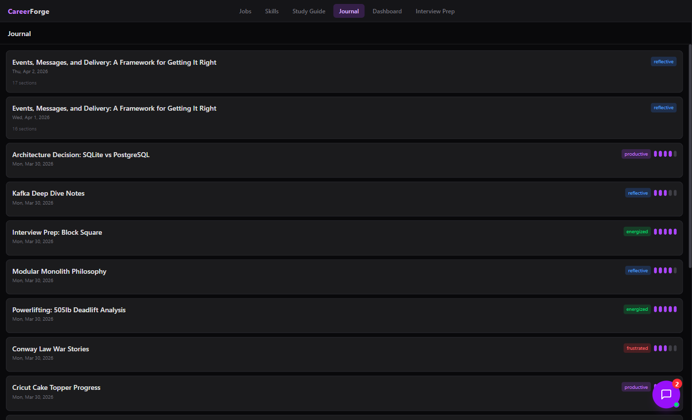Switch to the Jobs tab

[x=245, y=11]
